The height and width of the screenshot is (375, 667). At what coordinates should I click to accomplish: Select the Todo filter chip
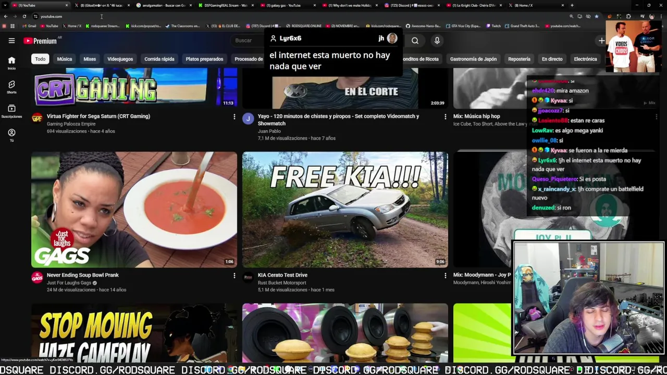40,59
